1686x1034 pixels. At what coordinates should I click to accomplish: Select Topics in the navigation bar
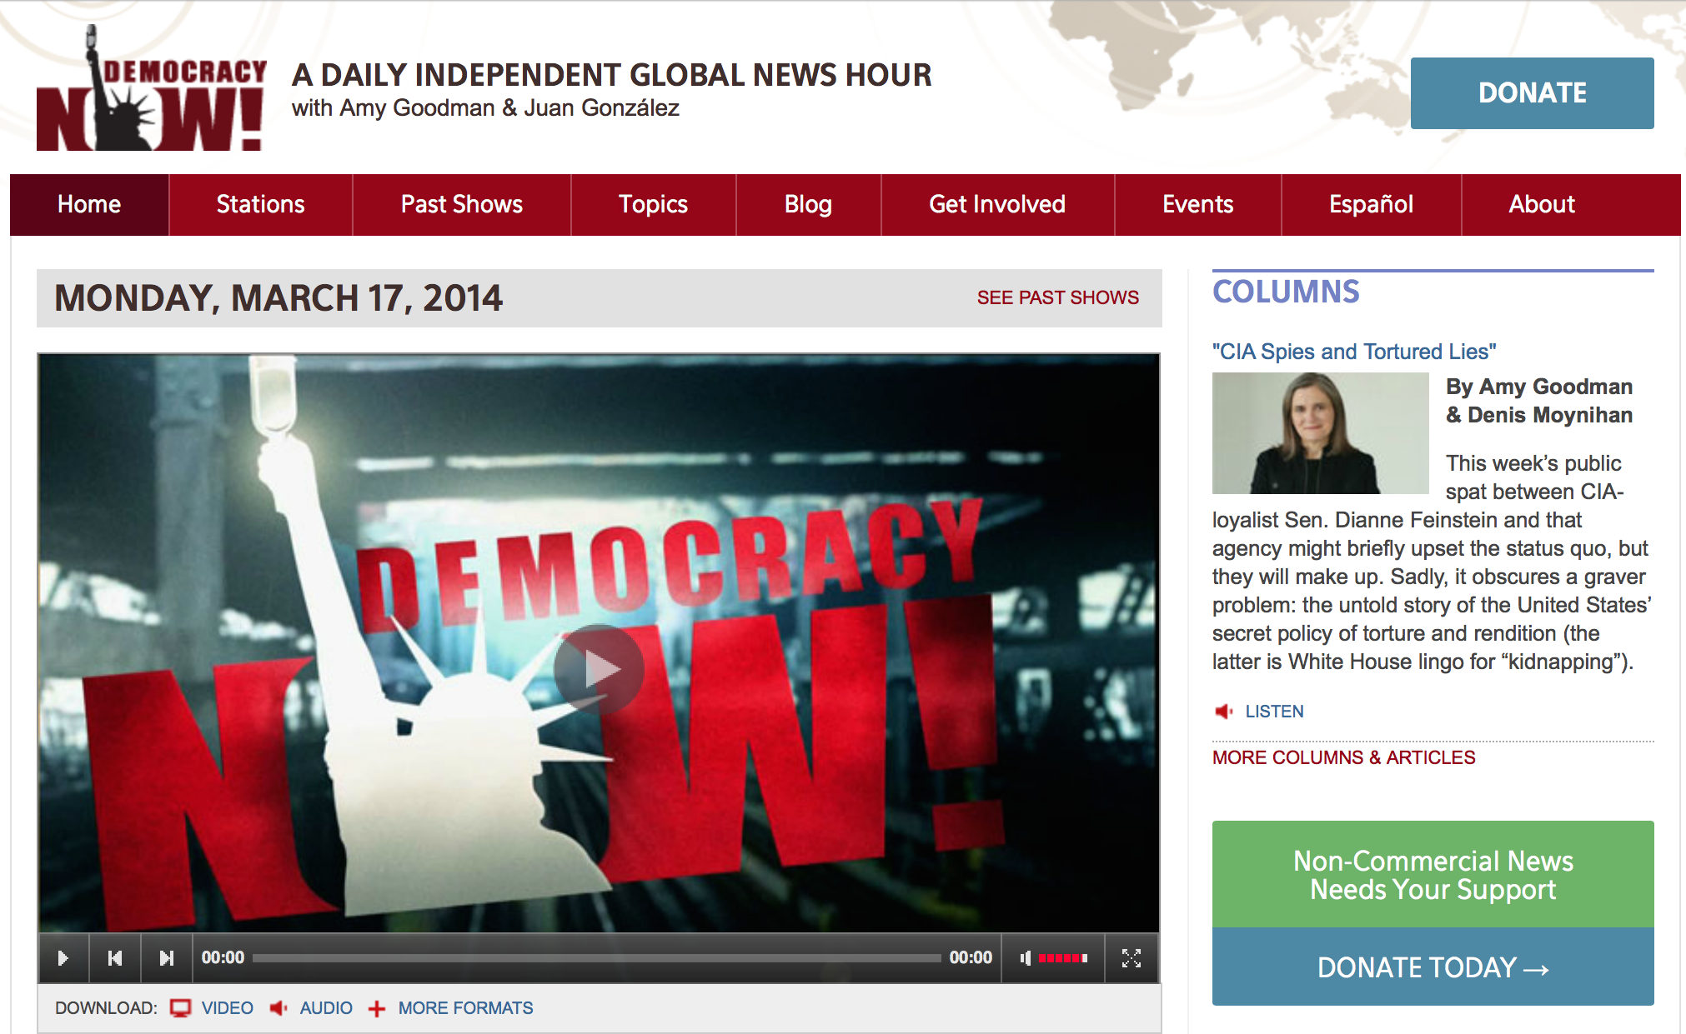tap(653, 205)
